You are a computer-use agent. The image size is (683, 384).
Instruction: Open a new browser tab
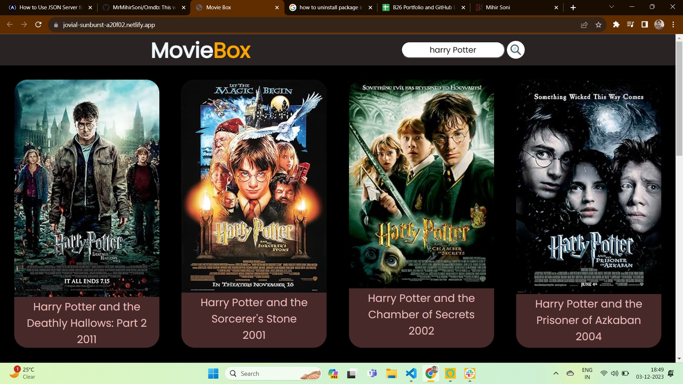click(x=573, y=7)
